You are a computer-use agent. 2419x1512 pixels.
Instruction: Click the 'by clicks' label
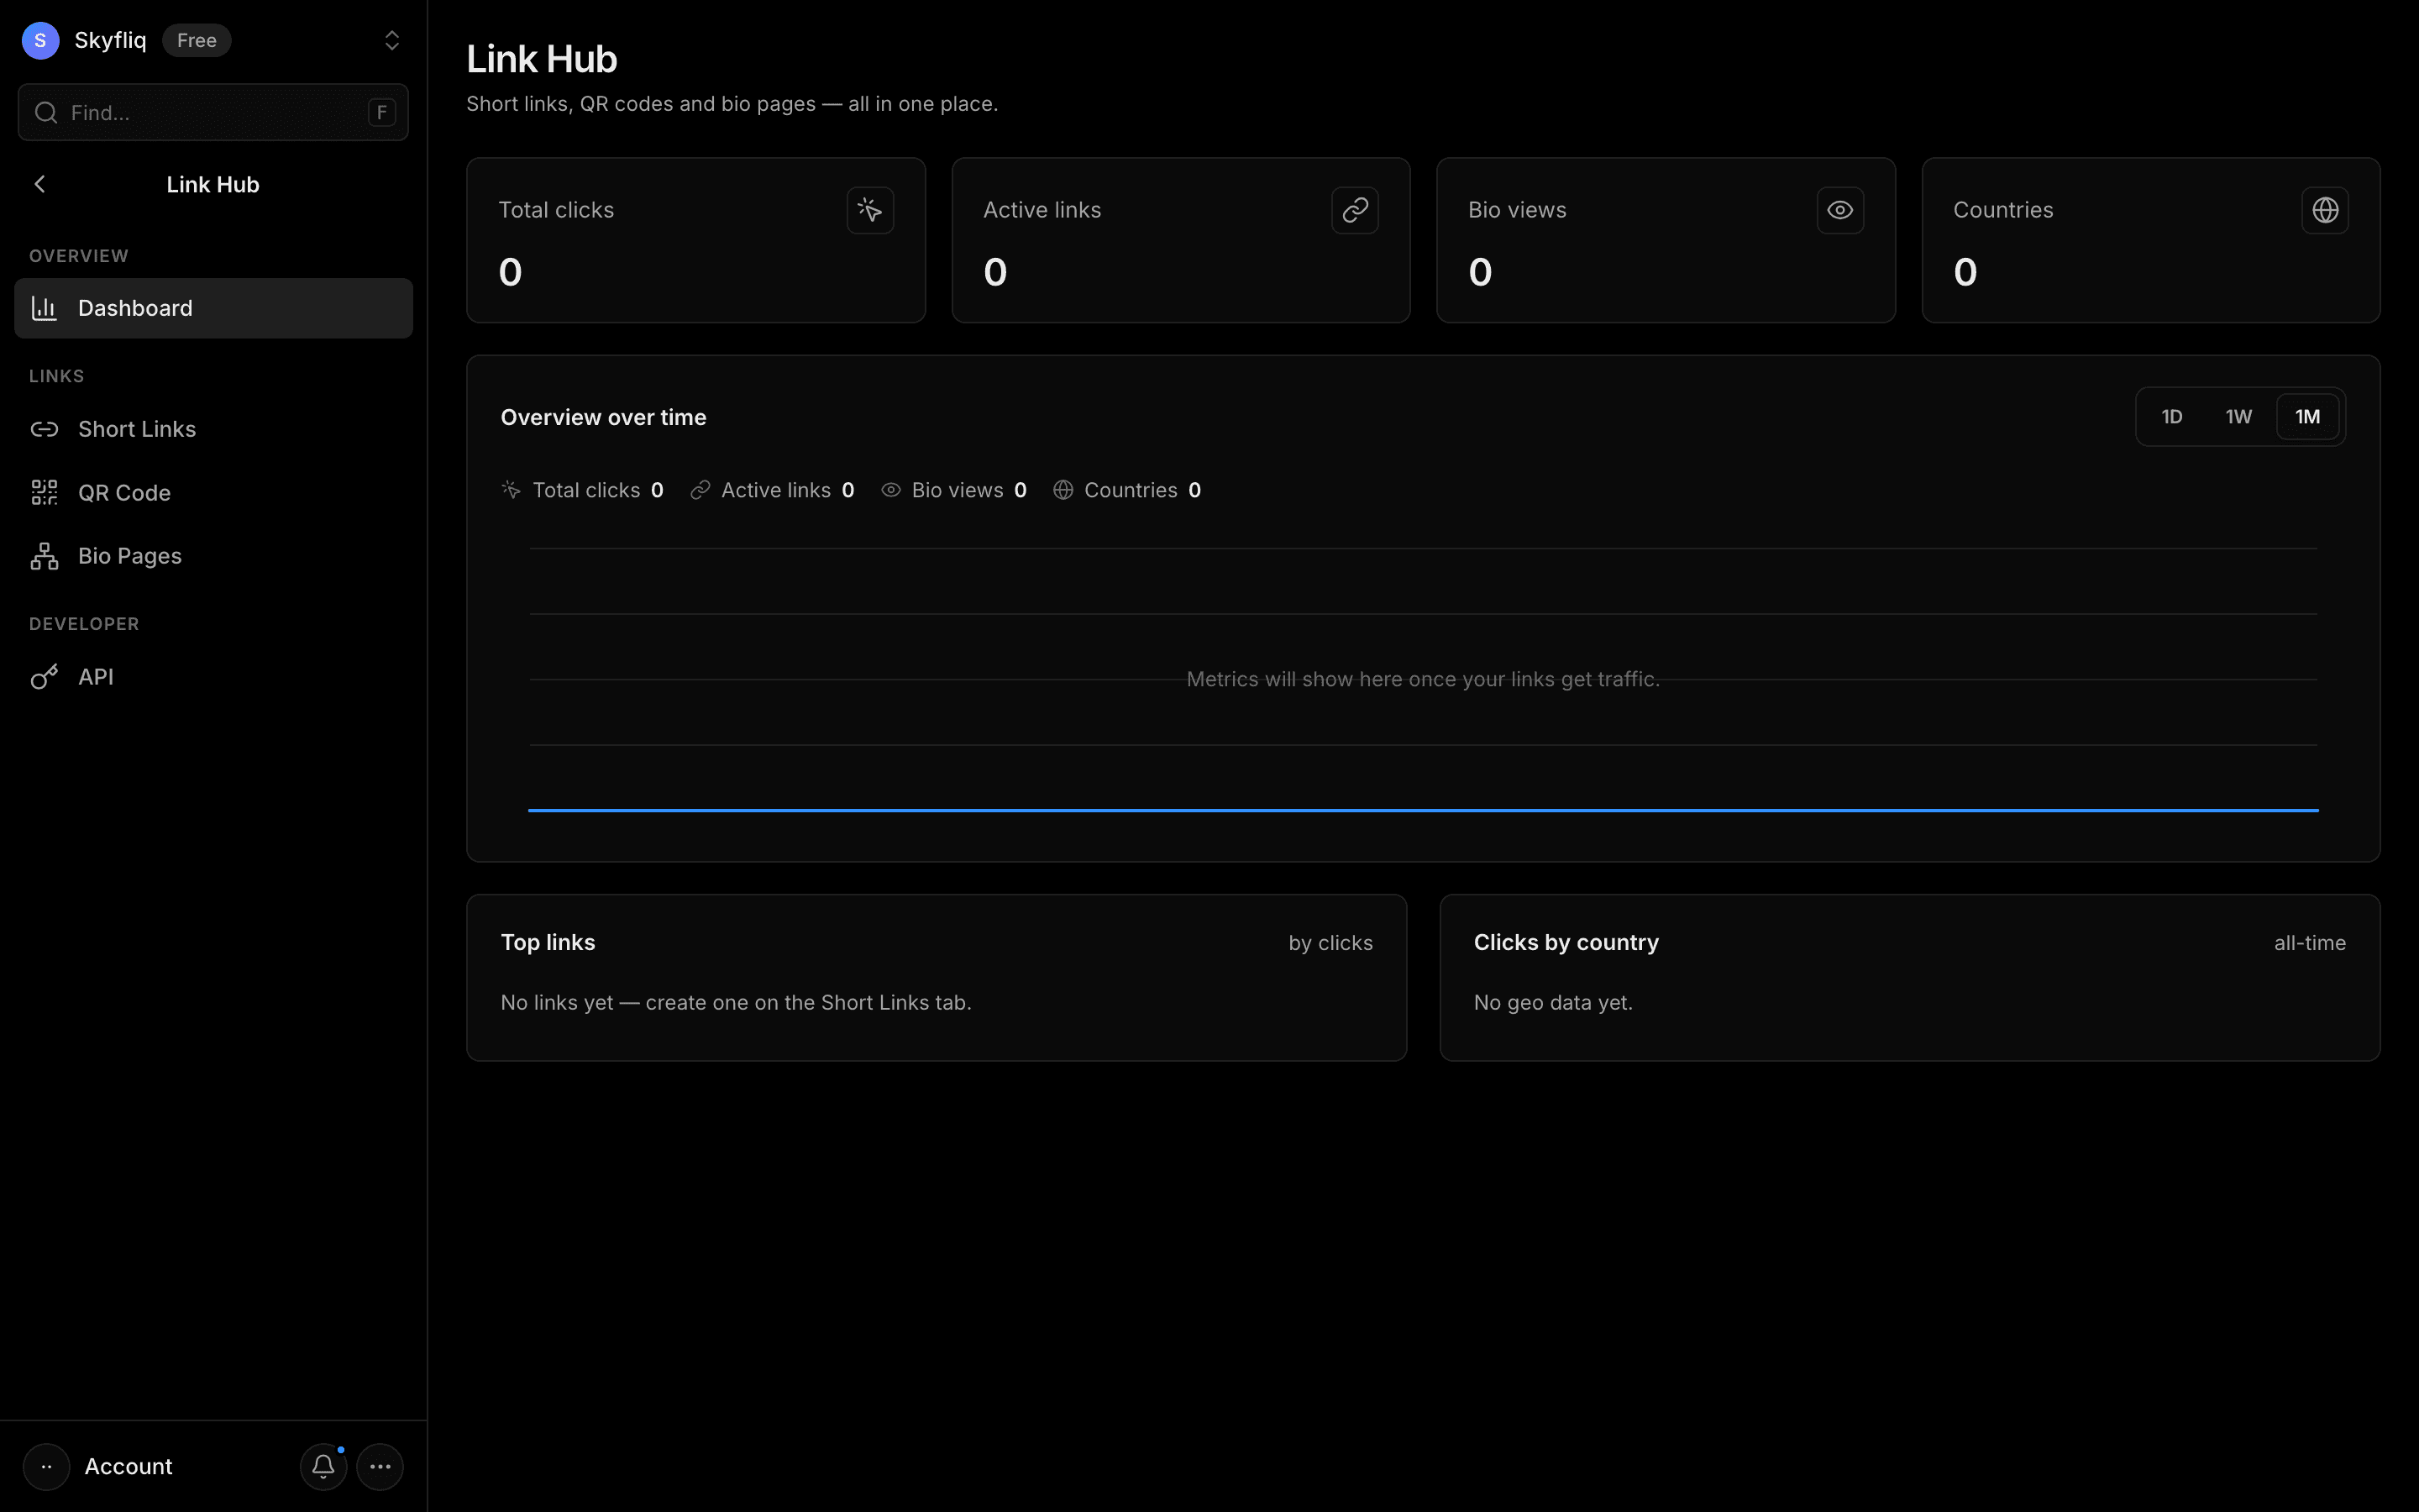(1330, 943)
